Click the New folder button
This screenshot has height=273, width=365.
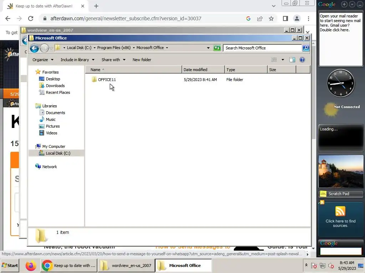click(142, 60)
